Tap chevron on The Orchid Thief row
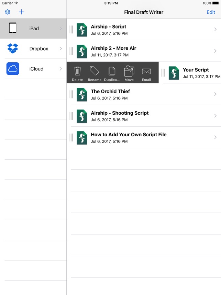The image size is (221, 295). (x=216, y=94)
